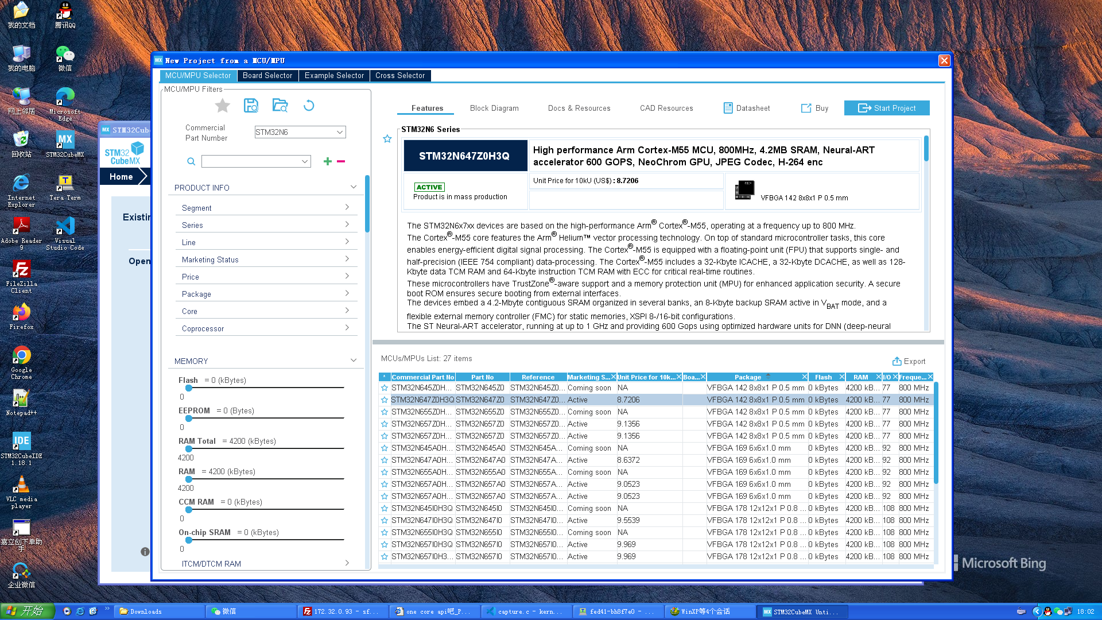Remove the RAM column
Viewport: 1102px width, 620px height.
click(878, 377)
